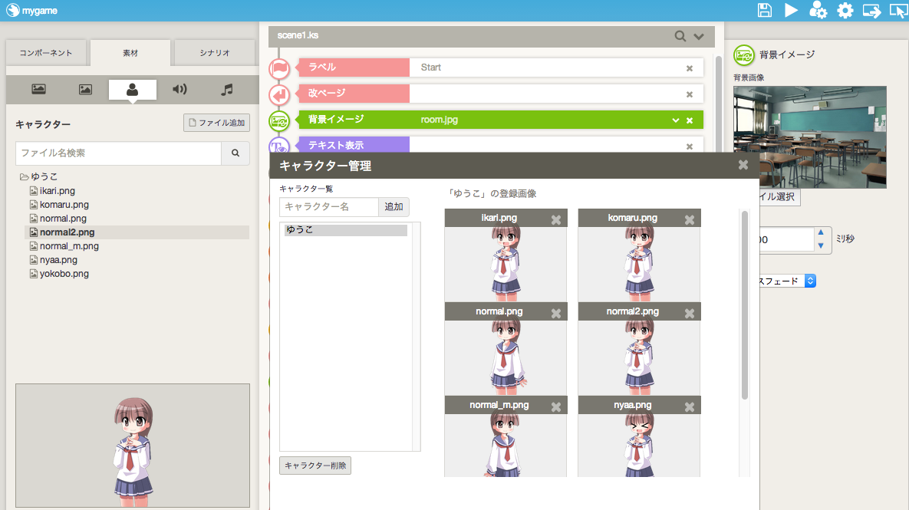The height and width of the screenshot is (510, 909).
Task: Click the search magnifier beside file name field
Action: [235, 153]
